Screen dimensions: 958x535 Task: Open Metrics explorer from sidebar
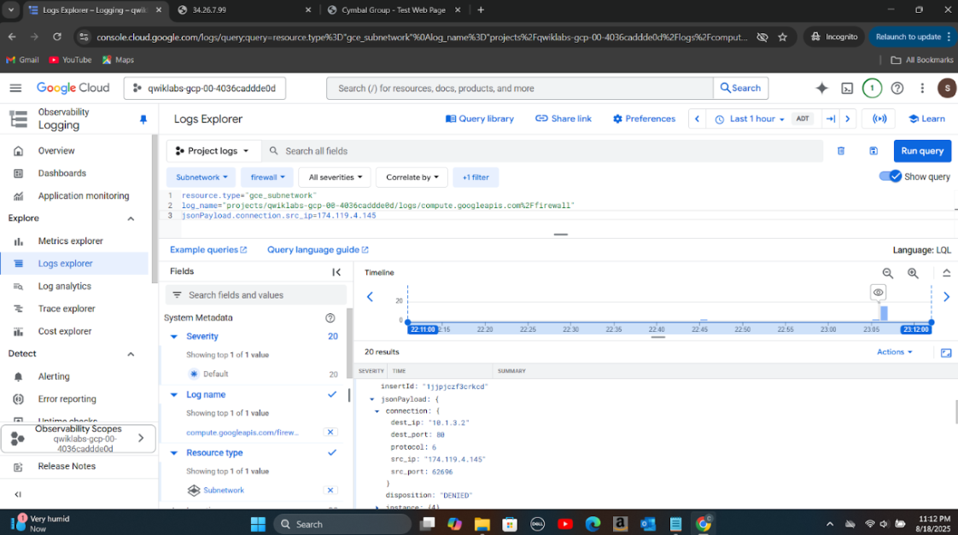[70, 241]
